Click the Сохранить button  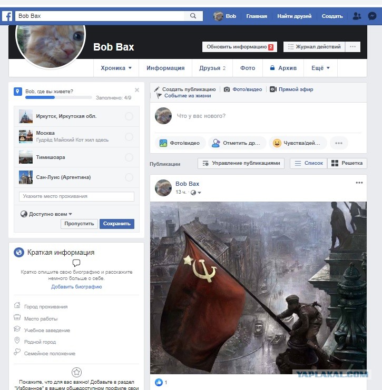pyautogui.click(x=117, y=224)
